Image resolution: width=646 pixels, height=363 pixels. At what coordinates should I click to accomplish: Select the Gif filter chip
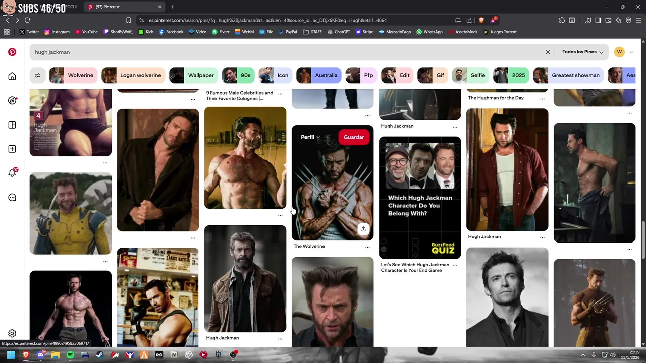433,75
